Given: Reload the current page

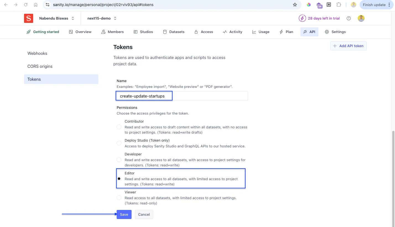Looking at the screenshot, I should pos(26,5).
